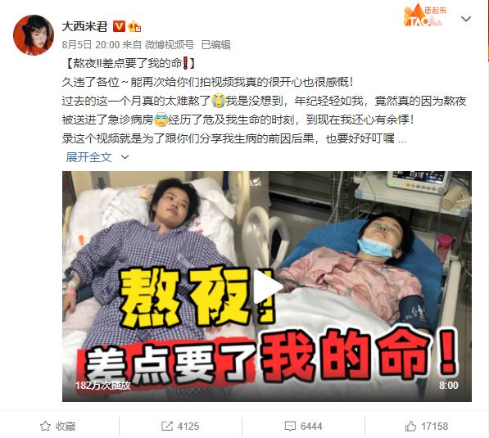
Task: Click the 182万次播放 view count overlay
Action: tap(103, 386)
